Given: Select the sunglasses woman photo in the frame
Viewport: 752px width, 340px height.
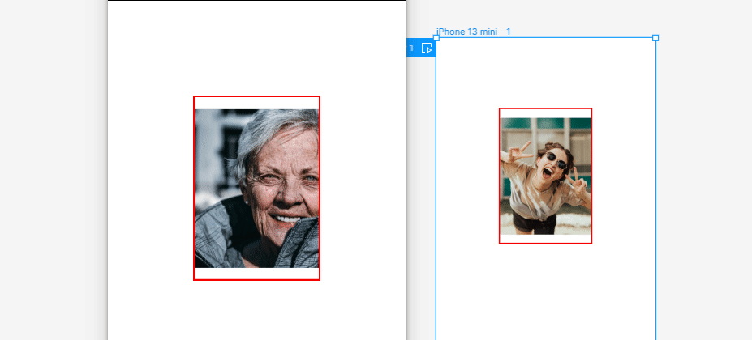Looking at the screenshot, I should pyautogui.click(x=546, y=176).
